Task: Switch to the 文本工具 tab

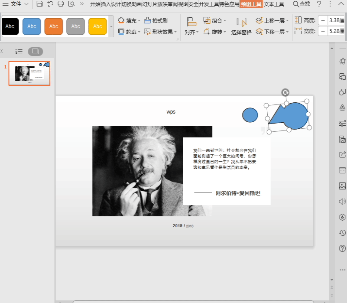Action: (274, 4)
